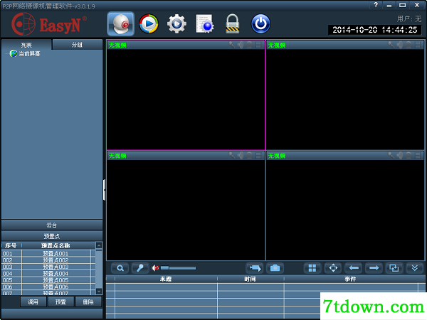
Task: Collapse the left sidebar handle
Action: [104, 190]
